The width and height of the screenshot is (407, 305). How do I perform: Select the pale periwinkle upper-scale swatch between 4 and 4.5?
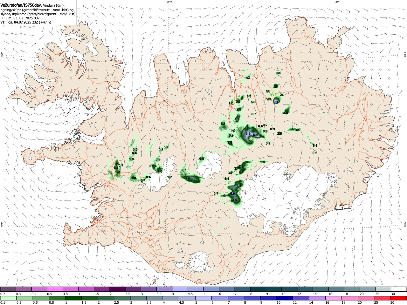[x=180, y=289]
